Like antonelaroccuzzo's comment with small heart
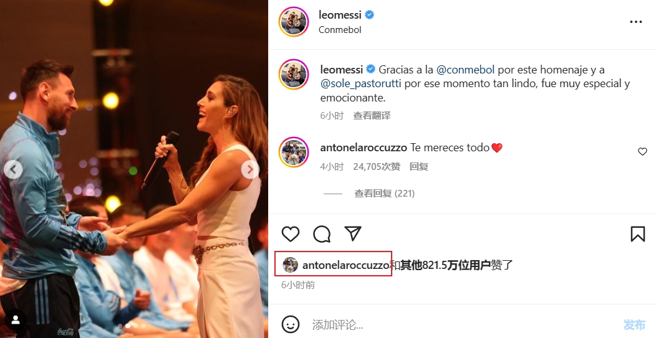This screenshot has height=338, width=656. coord(643,152)
